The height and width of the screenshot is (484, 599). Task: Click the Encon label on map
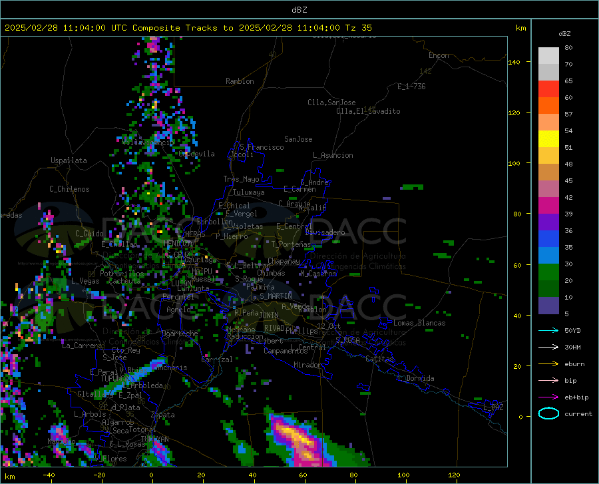pos(439,56)
